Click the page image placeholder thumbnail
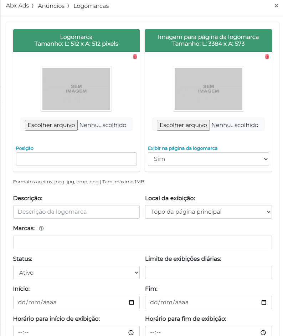Viewport: 283px width, 336px height. click(209, 89)
